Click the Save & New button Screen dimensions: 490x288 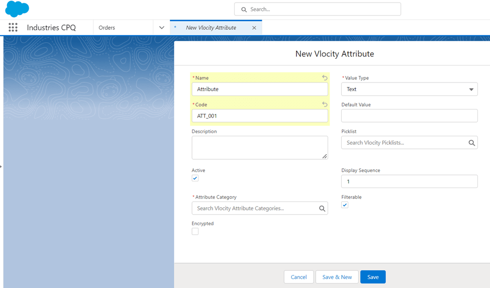tap(337, 277)
